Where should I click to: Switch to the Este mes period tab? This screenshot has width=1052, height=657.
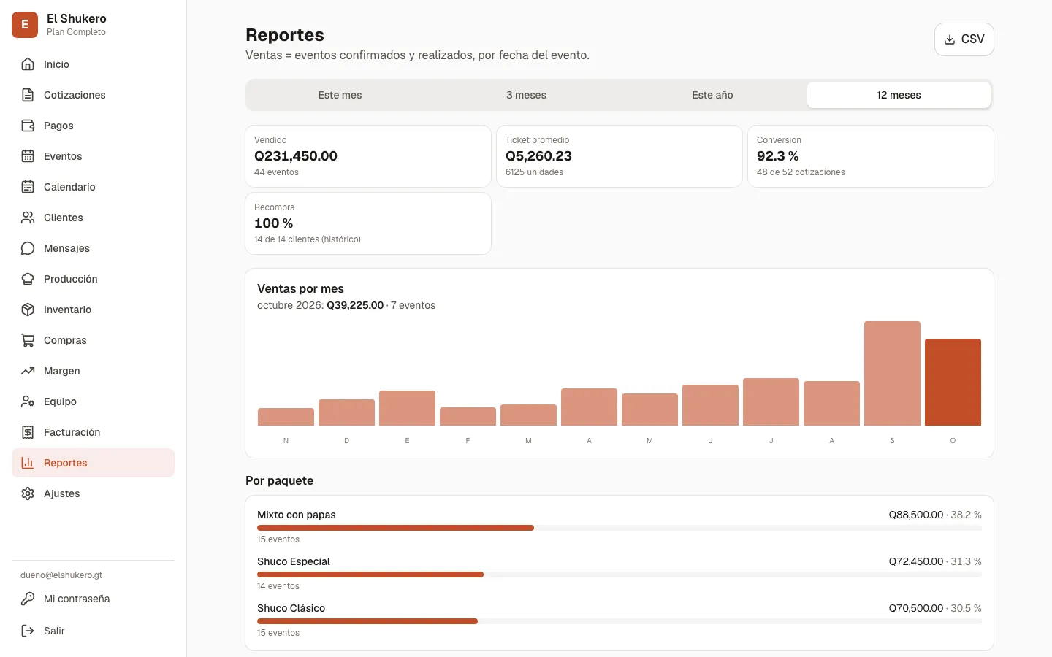[x=340, y=95]
